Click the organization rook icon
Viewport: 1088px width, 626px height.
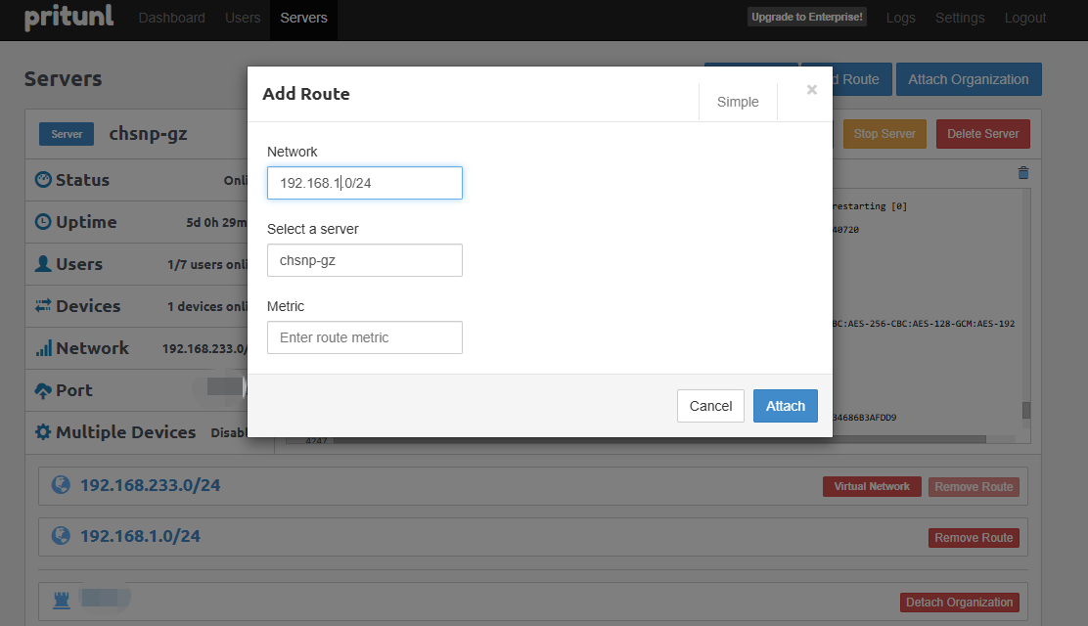pyautogui.click(x=61, y=597)
